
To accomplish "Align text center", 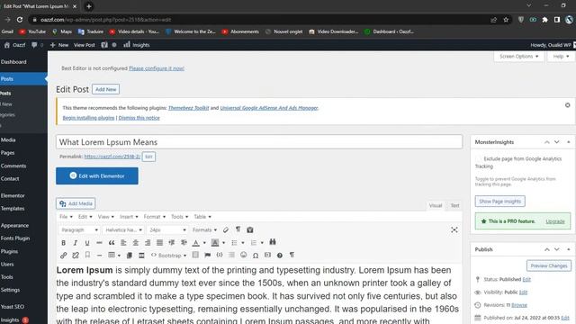I will pos(136,243).
